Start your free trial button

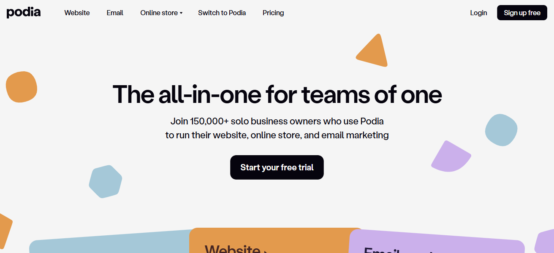(x=277, y=167)
